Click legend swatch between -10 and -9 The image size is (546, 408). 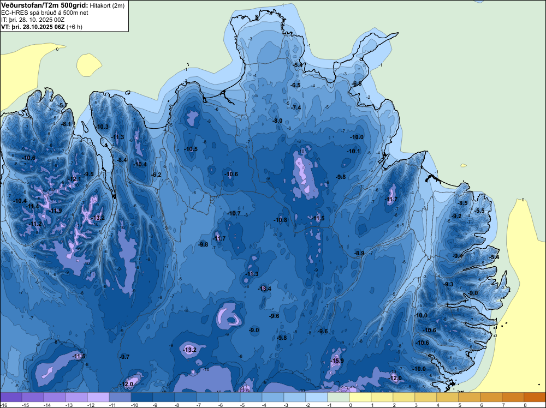coord(142,397)
